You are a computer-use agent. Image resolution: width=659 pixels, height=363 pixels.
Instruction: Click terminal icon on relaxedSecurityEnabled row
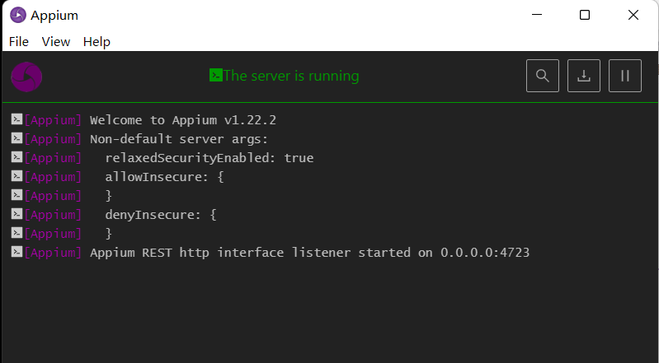16,157
